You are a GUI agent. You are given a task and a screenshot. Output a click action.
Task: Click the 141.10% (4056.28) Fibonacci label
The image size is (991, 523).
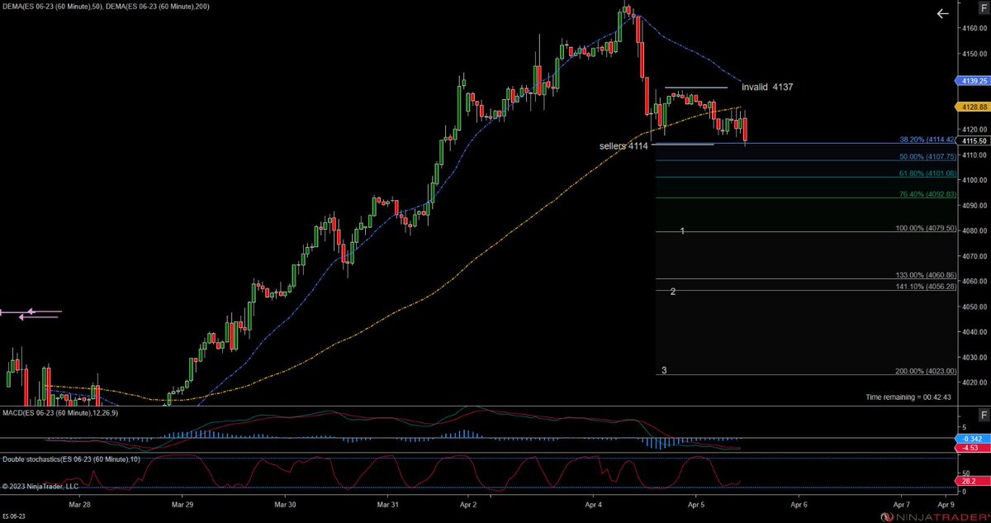click(925, 287)
